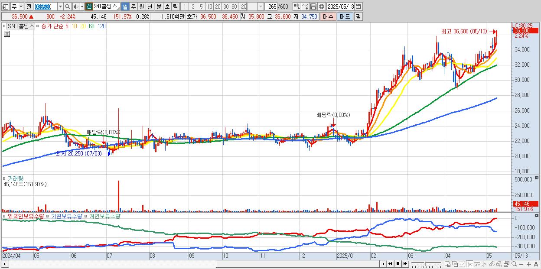The image size is (541, 269).
Task: Click the stop square button
Action: click(398, 264)
